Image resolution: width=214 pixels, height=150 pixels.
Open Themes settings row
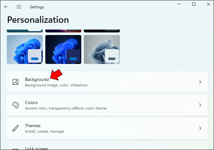pyautogui.click(x=107, y=128)
